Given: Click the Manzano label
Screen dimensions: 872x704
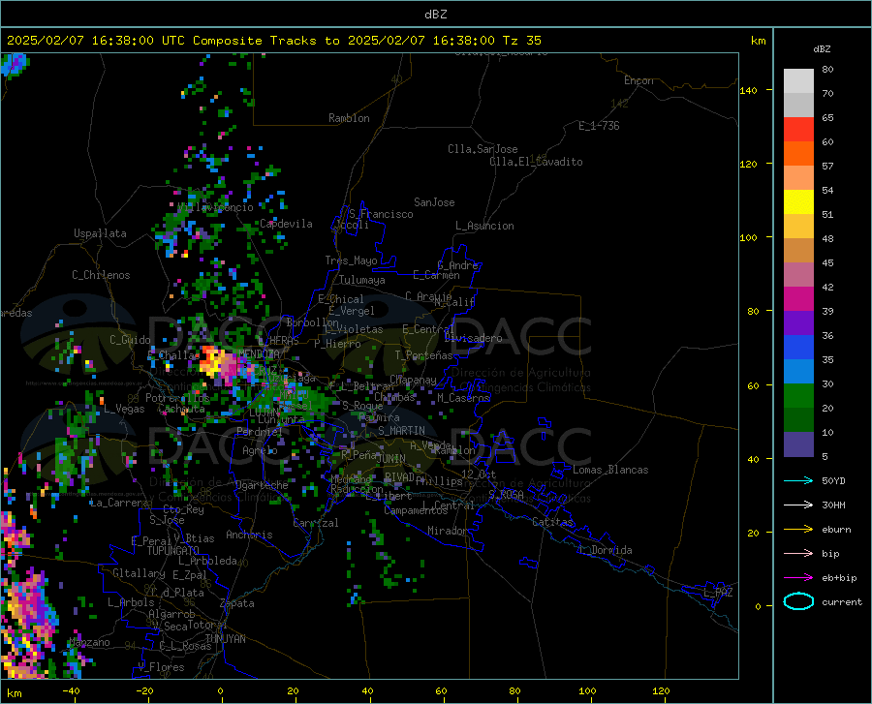Looking at the screenshot, I should (x=89, y=642).
